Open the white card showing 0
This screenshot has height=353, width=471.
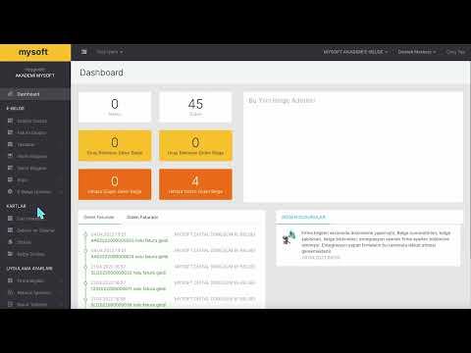coord(115,107)
